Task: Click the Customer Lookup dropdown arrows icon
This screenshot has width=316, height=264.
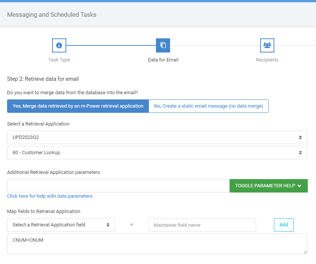Action: point(300,153)
